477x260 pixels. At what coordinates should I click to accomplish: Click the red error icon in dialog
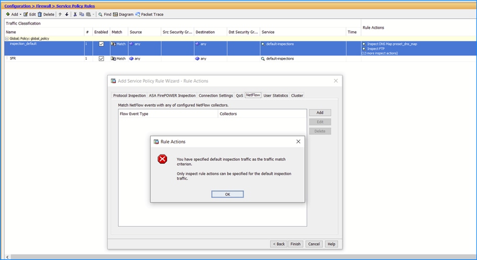(162, 159)
